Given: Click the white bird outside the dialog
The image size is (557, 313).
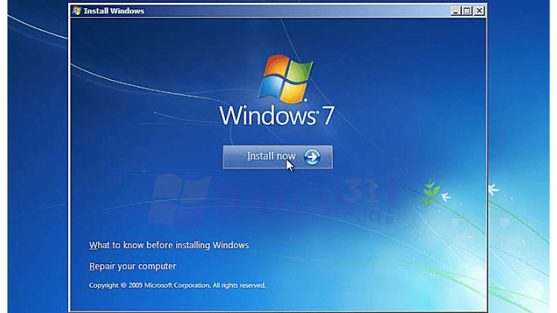Looking at the screenshot, I should (x=493, y=189).
